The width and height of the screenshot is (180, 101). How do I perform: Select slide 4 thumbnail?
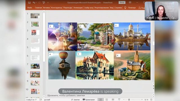[35, 41]
